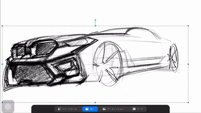
Task: Click the green rotation handle above selection
Action: tap(95, 20)
